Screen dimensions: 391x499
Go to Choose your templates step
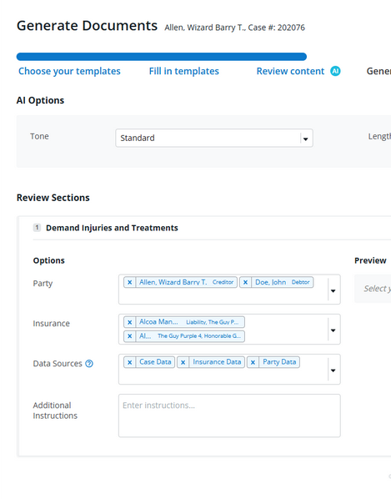coord(69,71)
